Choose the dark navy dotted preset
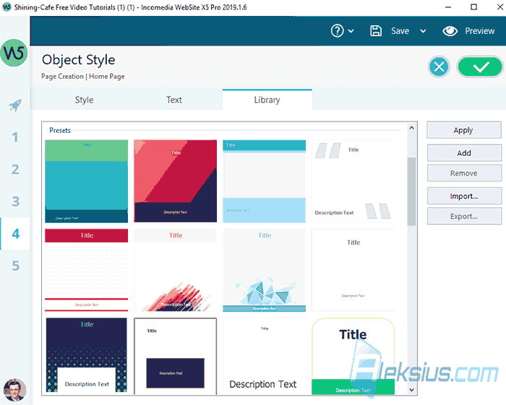Image resolution: width=506 pixels, height=405 pixels. (x=87, y=355)
